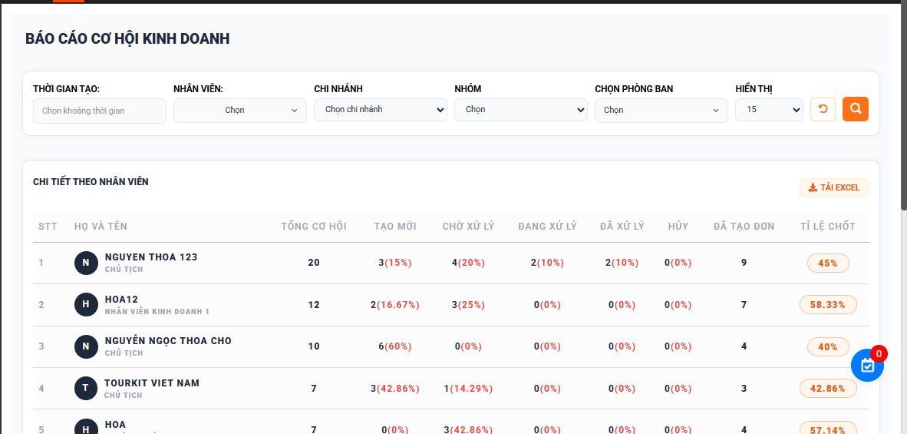Click avatar icon of HOA12

[86, 305]
